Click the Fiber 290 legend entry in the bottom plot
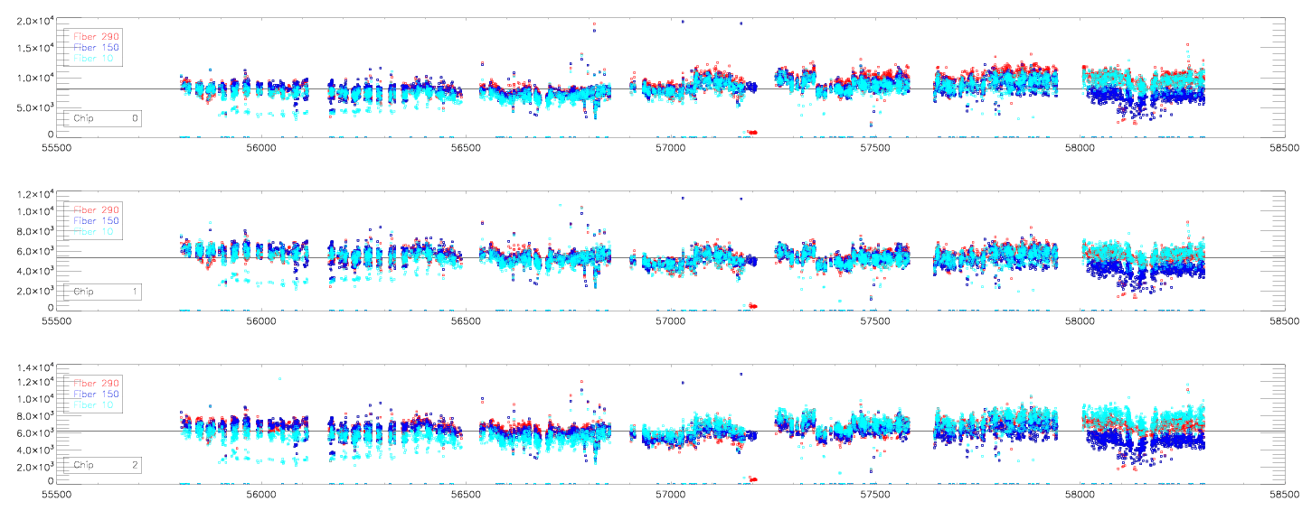The height and width of the screenshot is (520, 1302). (94, 383)
